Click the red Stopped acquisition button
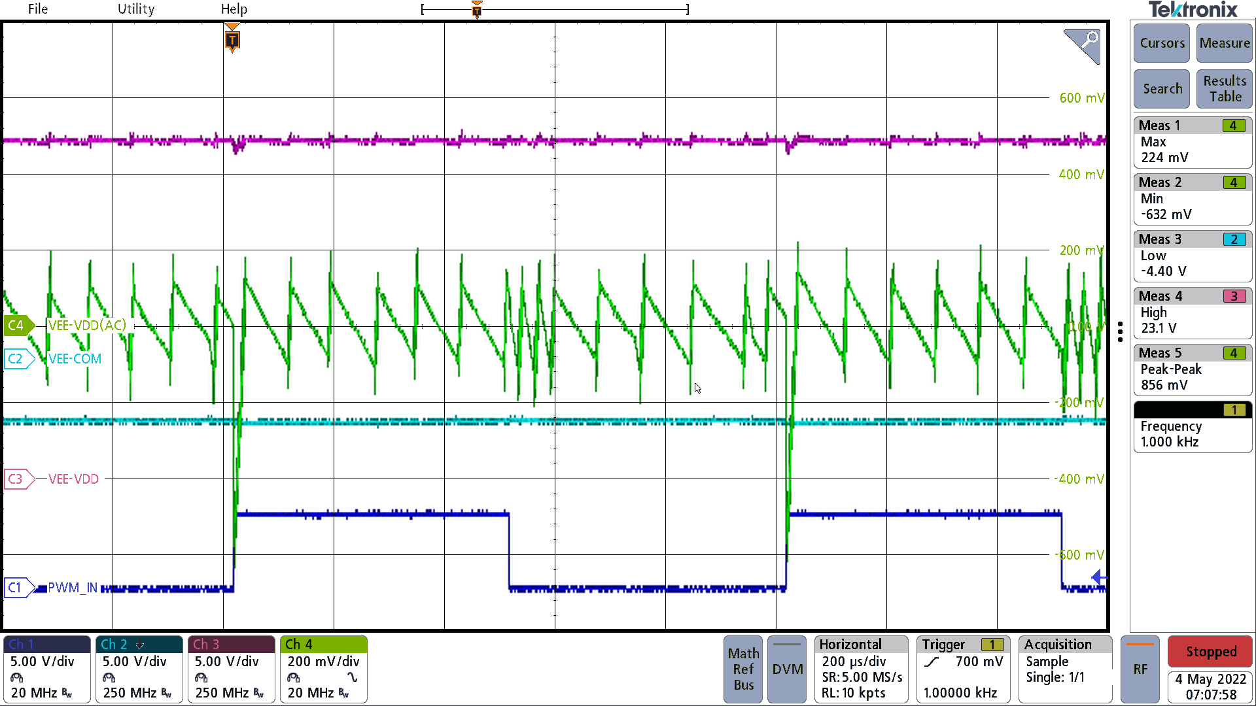The image size is (1256, 706). (x=1210, y=652)
